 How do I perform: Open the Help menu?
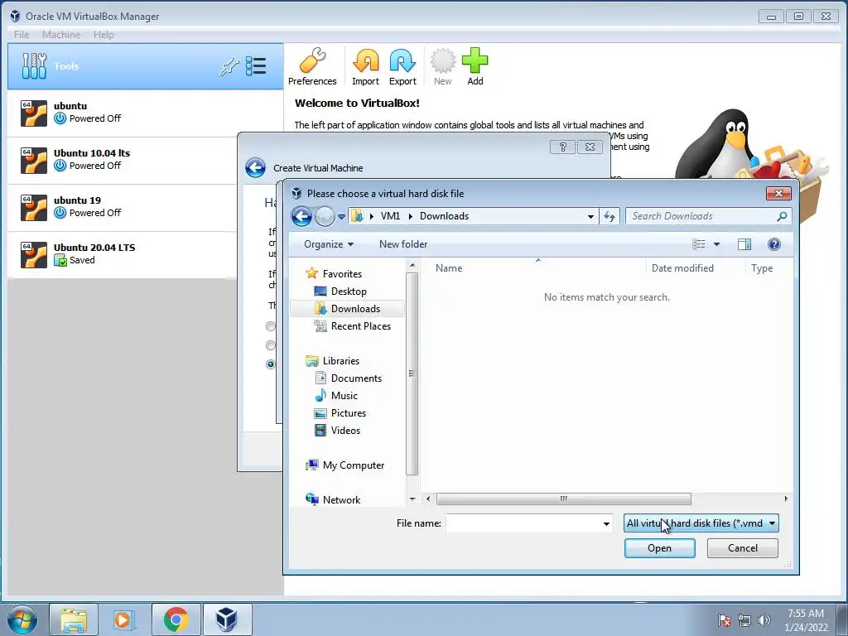click(104, 35)
